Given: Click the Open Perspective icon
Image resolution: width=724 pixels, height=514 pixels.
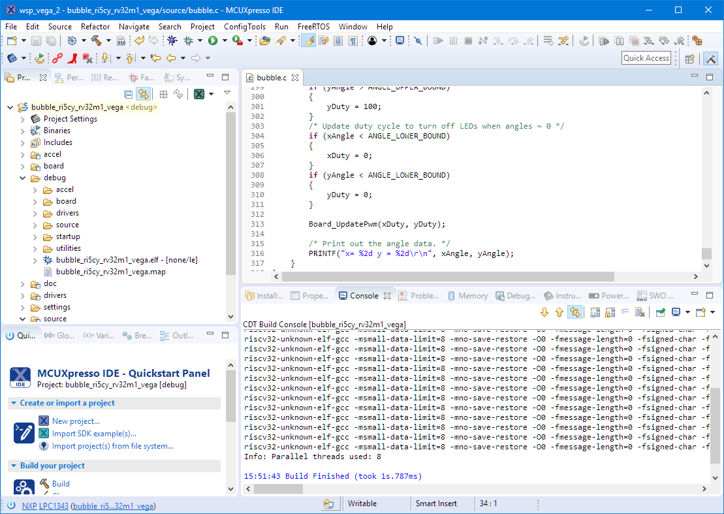Looking at the screenshot, I should tap(689, 58).
